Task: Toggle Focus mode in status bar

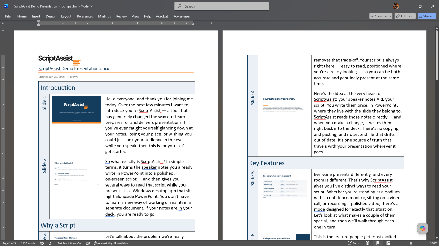Action: coord(354,243)
